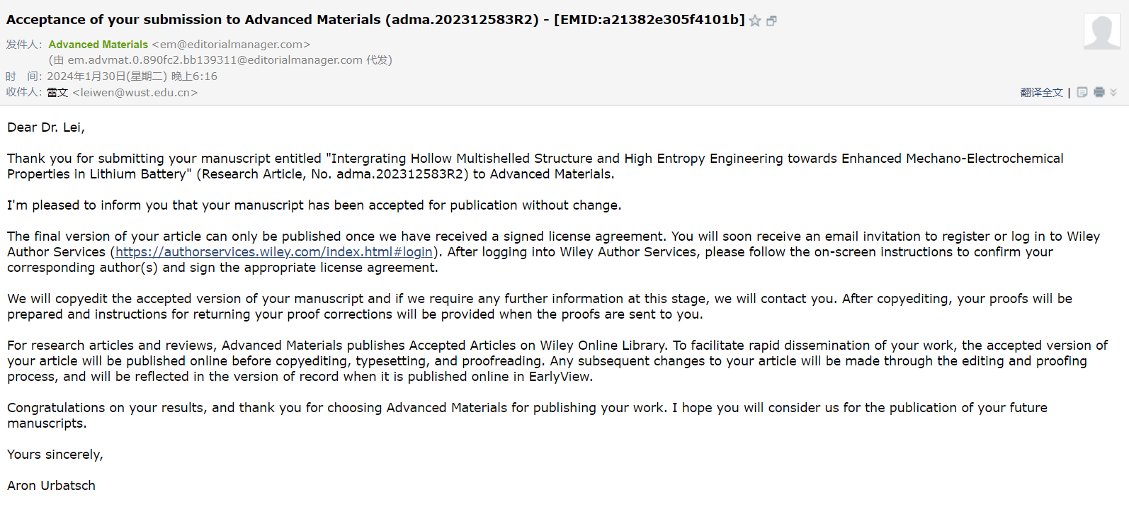Select the em@editorialmanager.com sender address
Screen dimensions: 1129x507
(x=231, y=45)
